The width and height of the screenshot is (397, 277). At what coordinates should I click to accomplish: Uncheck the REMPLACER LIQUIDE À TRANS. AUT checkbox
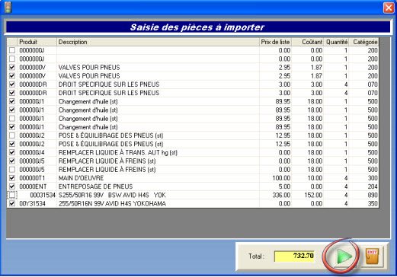12,152
